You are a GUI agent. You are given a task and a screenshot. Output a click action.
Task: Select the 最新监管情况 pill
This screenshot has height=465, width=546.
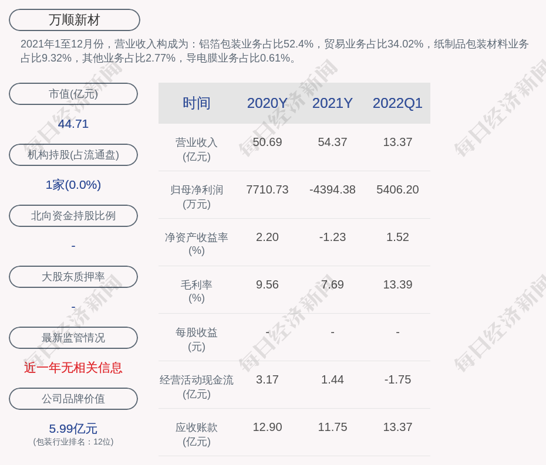coord(73,338)
